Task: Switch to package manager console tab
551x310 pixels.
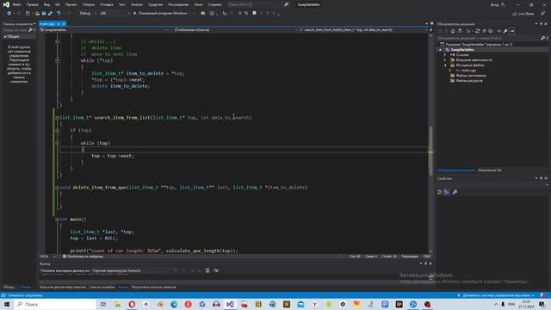Action: point(63,287)
